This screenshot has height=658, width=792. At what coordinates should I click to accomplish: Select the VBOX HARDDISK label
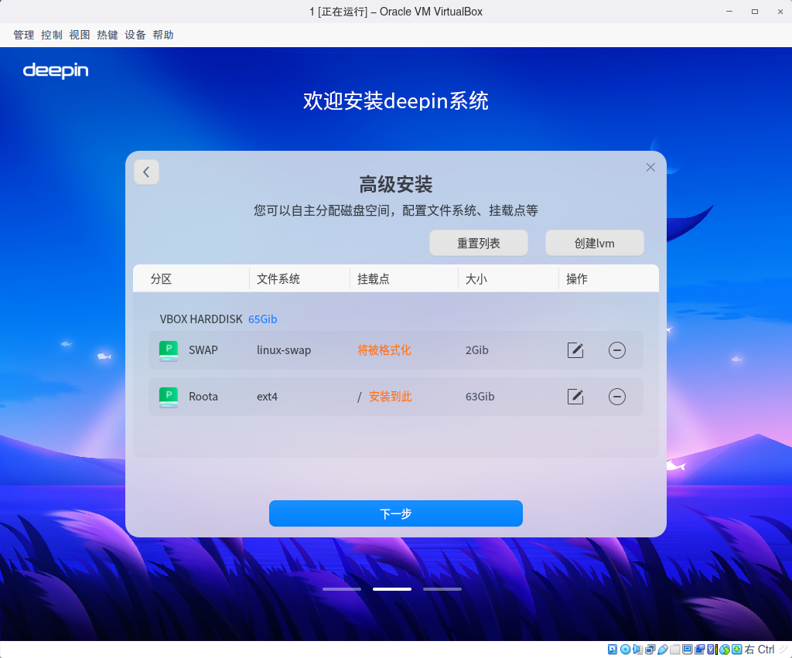pyautogui.click(x=201, y=319)
